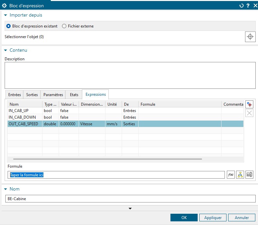Click the Entrées cell in IN_CAB_DOWN row
258x225 pixels.
[130, 117]
